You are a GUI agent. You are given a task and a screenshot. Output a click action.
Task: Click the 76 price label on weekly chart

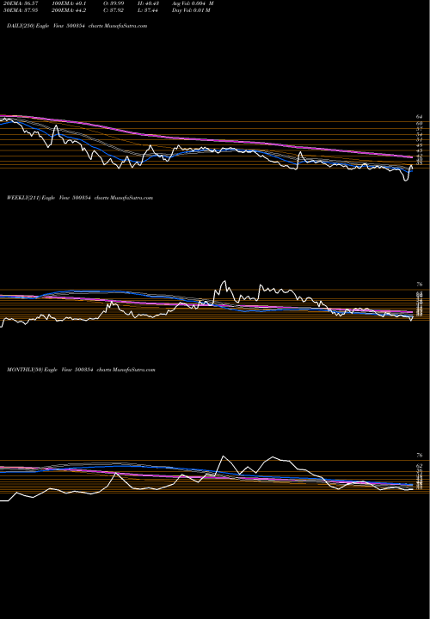[420, 285]
